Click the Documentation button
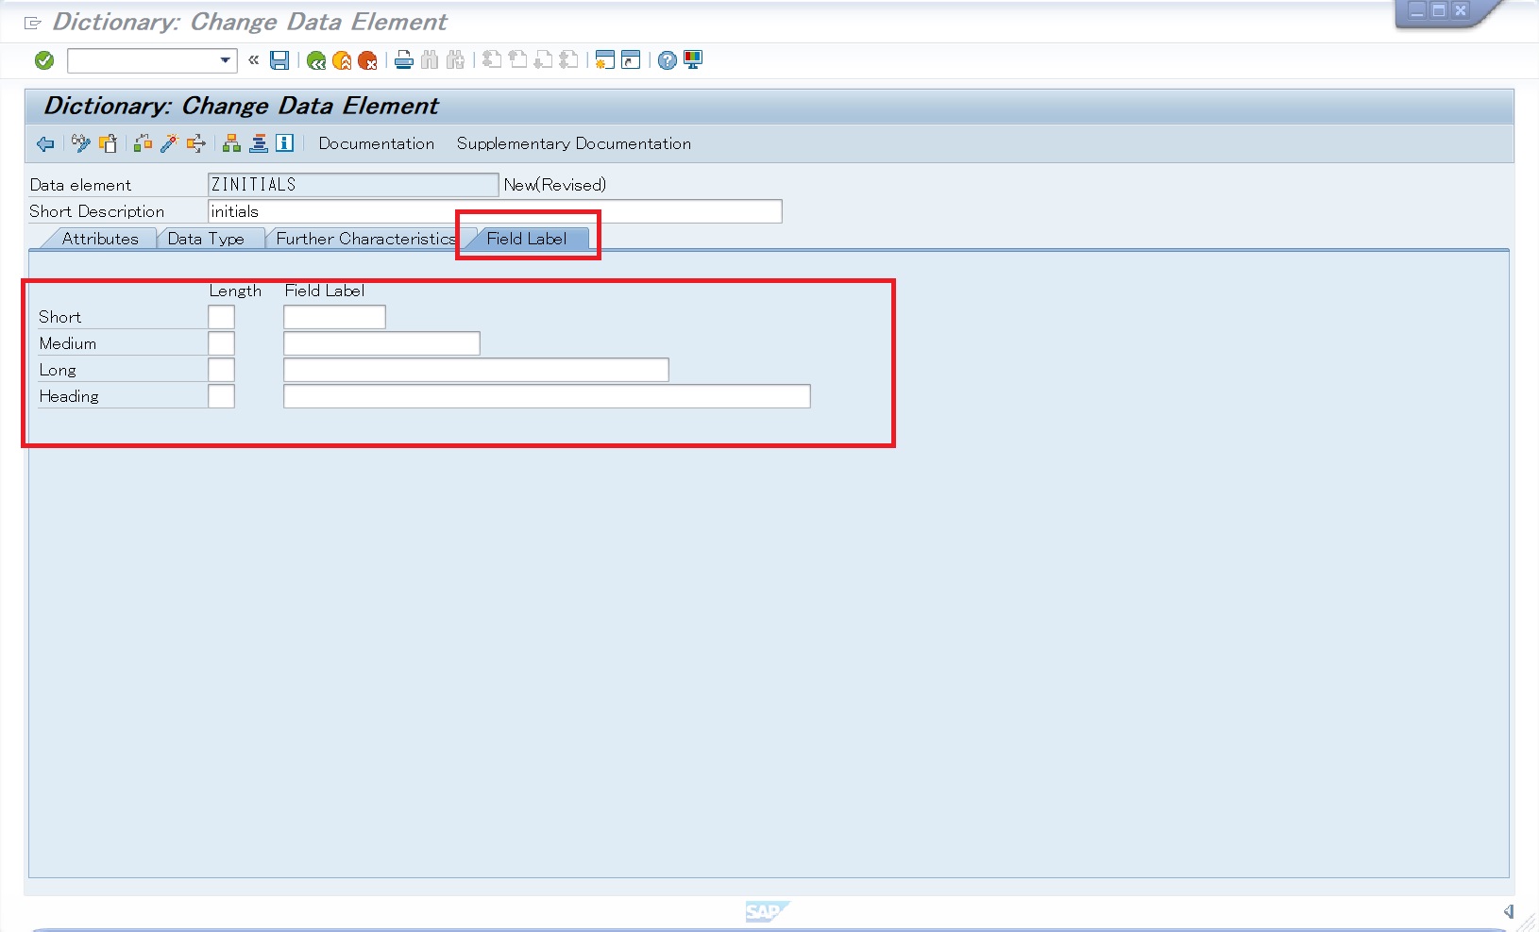The height and width of the screenshot is (932, 1539). point(376,143)
